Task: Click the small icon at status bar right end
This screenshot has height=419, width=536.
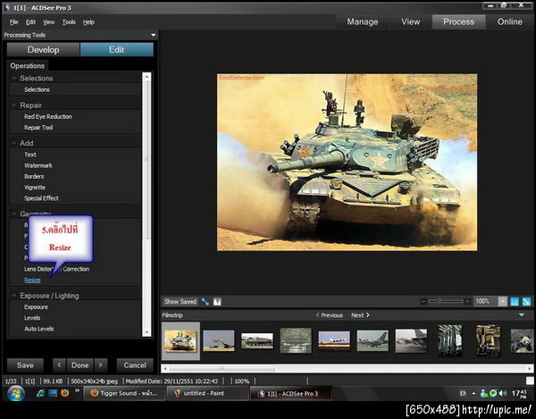Action: tap(530, 381)
